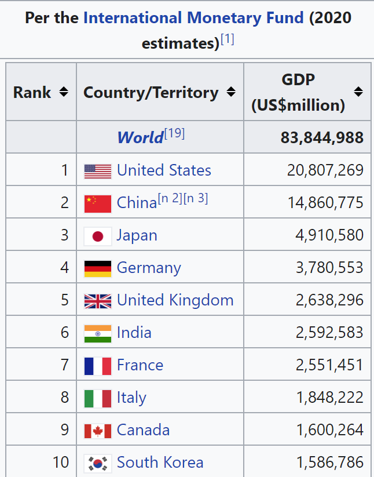Sort by GDP column arrows

pyautogui.click(x=358, y=92)
